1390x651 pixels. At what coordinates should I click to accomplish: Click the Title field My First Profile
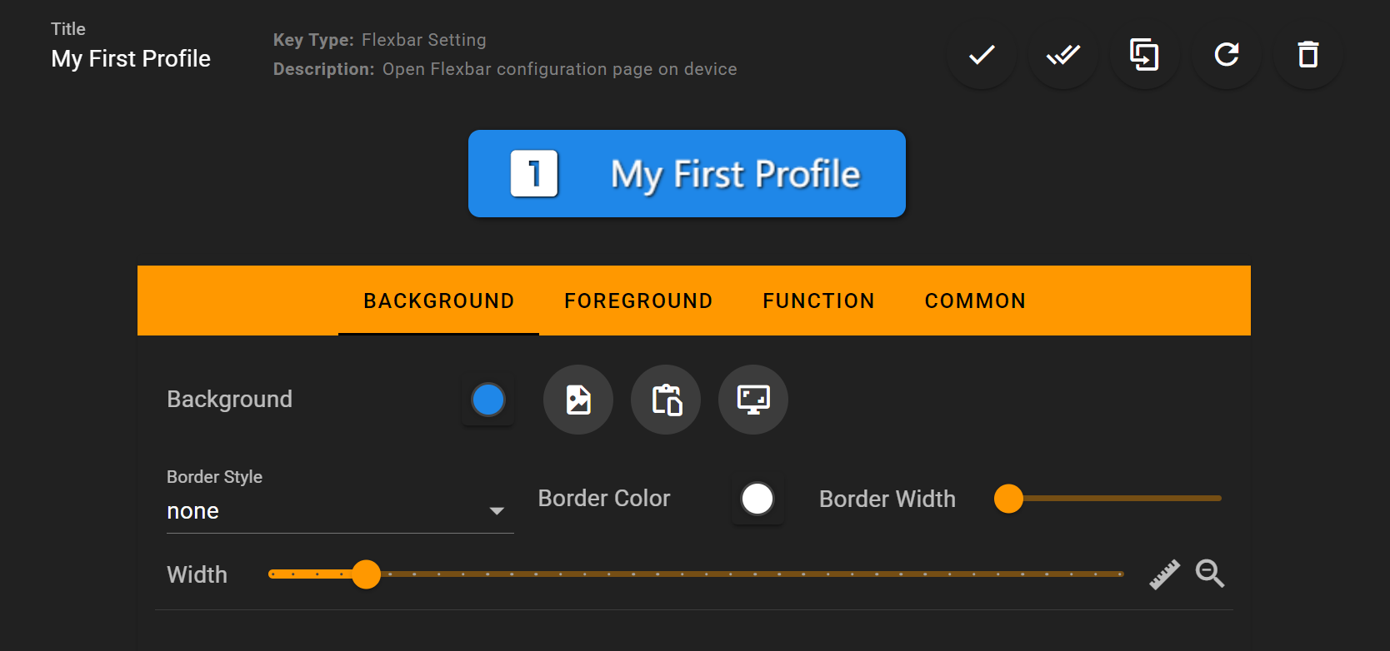(131, 58)
